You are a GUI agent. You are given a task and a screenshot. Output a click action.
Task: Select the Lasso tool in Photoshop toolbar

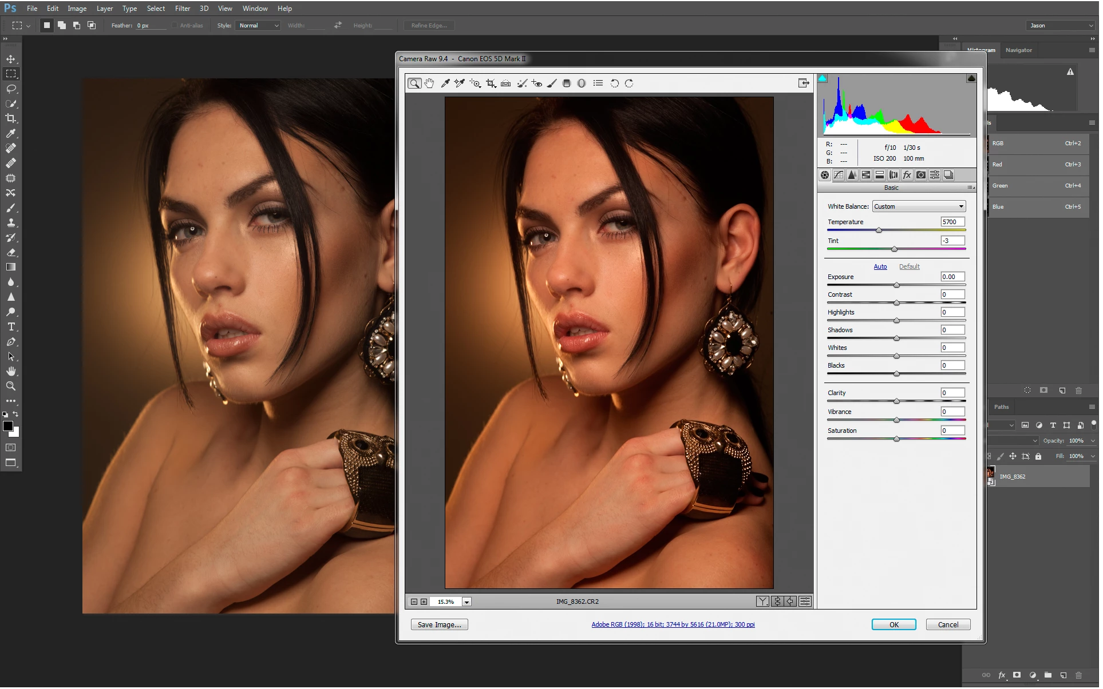(11, 89)
